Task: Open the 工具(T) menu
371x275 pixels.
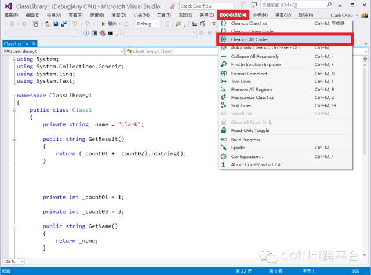Action: (x=163, y=15)
